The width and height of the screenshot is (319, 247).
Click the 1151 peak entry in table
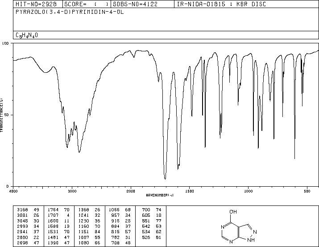(89, 232)
